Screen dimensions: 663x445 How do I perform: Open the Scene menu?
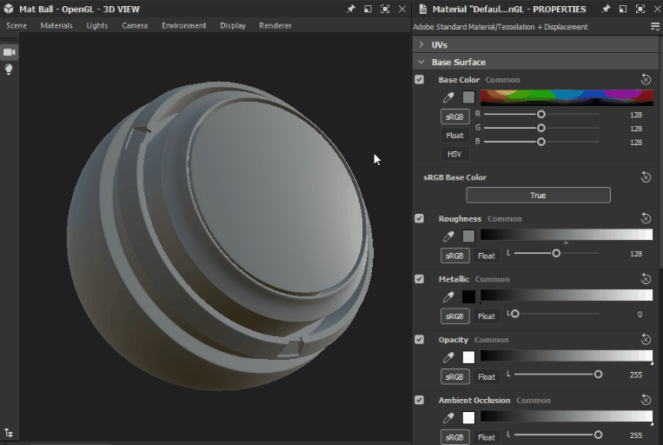click(17, 25)
